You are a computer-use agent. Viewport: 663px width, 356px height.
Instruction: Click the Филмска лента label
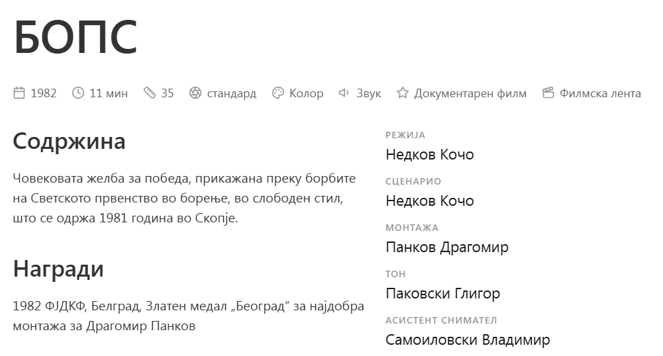point(601,93)
